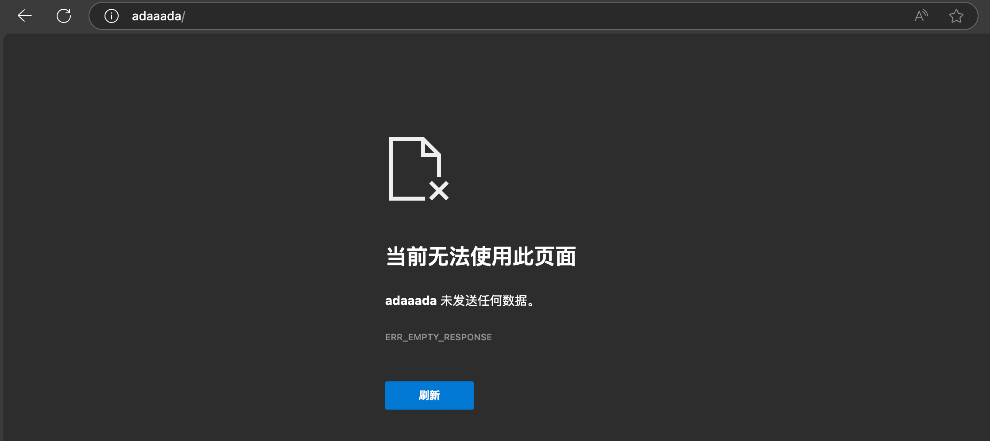Click the adaaada 未发送任何数据 message
The image size is (990, 441).
tap(460, 301)
